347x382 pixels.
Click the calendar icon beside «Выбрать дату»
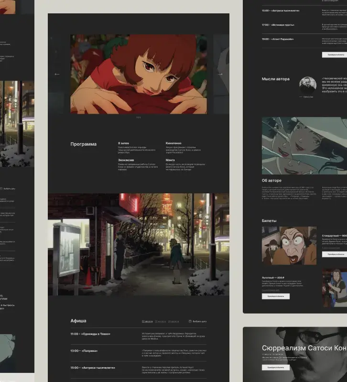(190, 321)
